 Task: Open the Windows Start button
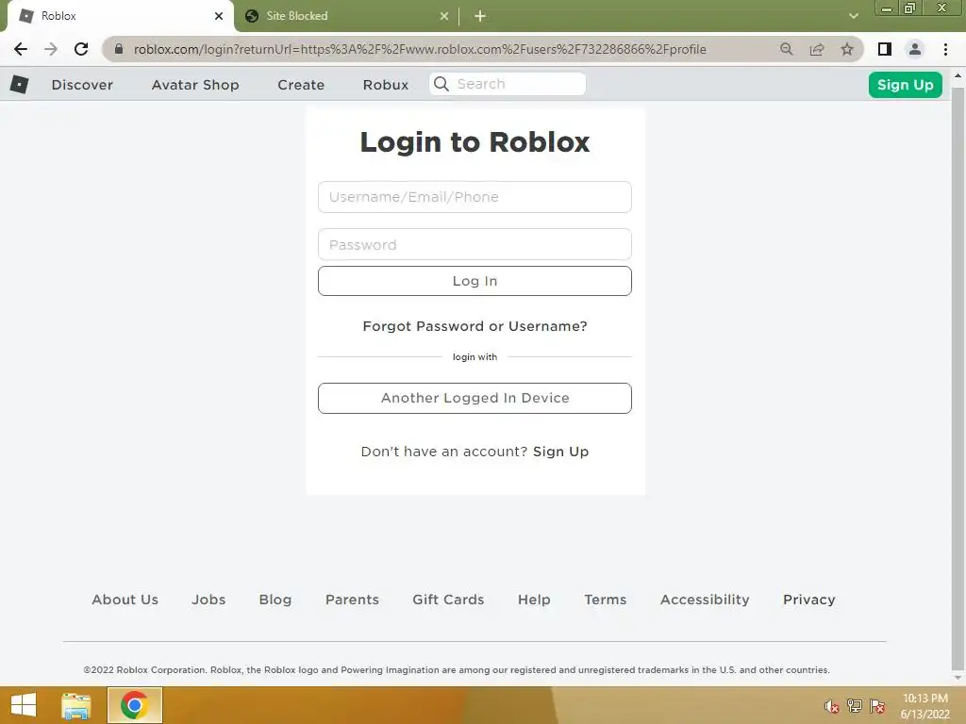(24, 705)
